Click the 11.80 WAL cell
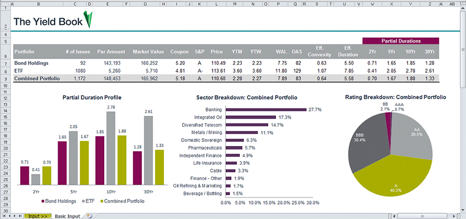 pyautogui.click(x=281, y=71)
